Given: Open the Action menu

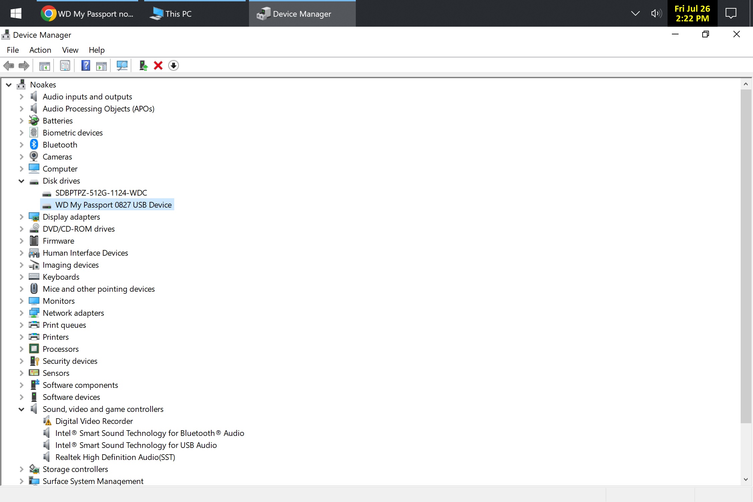Looking at the screenshot, I should coord(40,50).
